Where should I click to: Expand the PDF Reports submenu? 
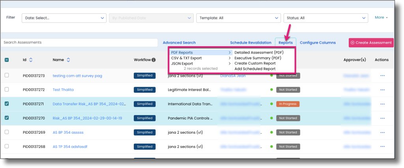[x=201, y=52]
